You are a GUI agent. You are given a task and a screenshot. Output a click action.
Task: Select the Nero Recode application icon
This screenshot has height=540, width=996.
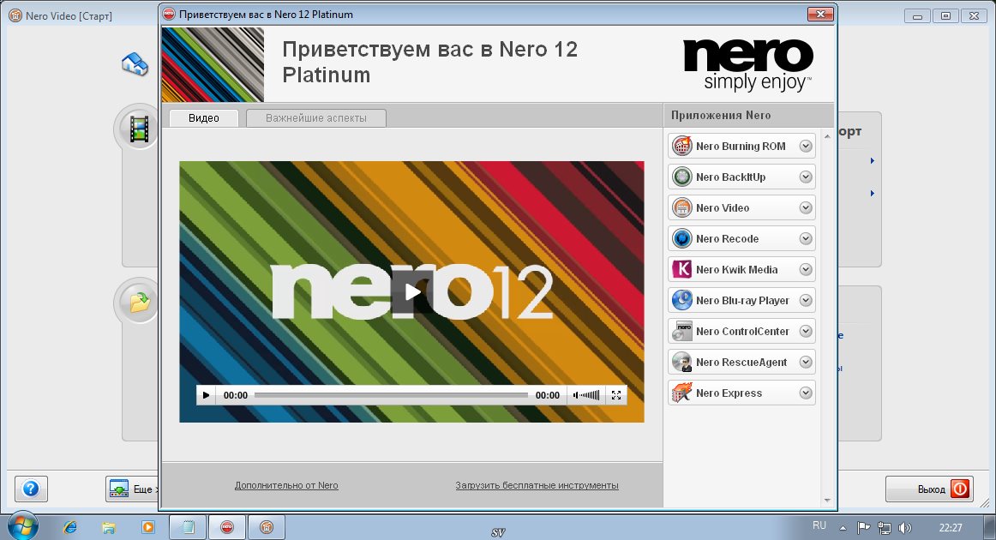pyautogui.click(x=682, y=239)
